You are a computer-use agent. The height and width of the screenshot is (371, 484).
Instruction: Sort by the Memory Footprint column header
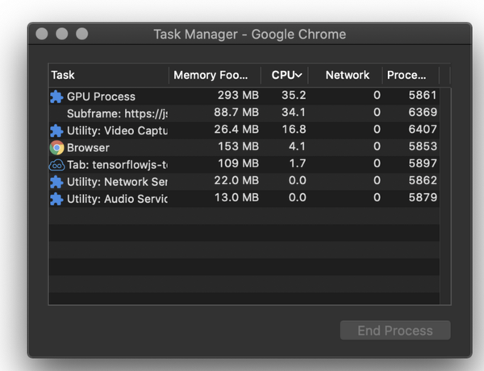215,75
